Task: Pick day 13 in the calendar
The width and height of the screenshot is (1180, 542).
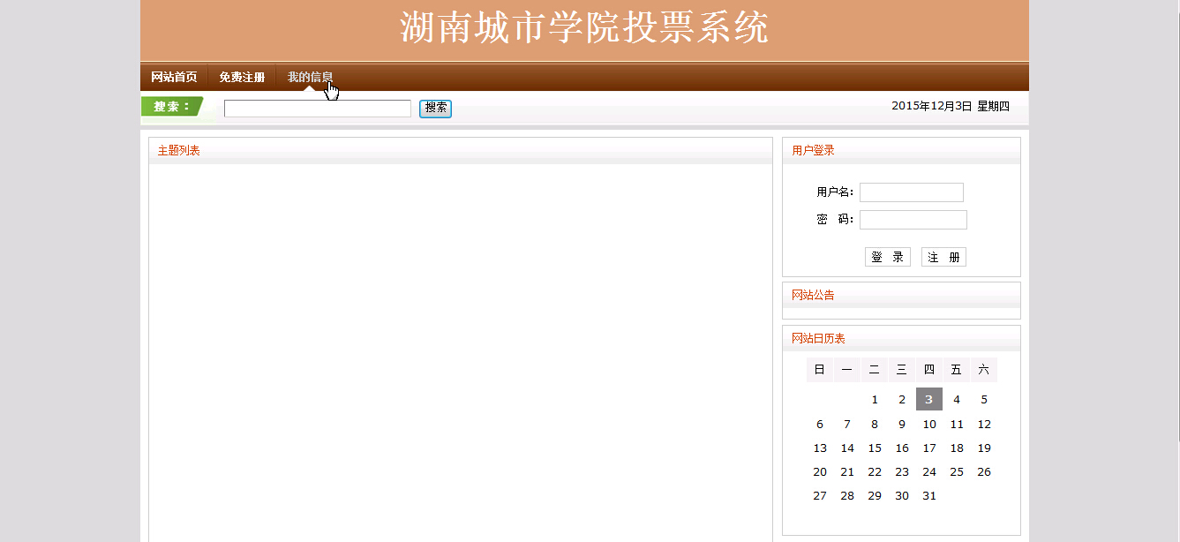Action: tap(820, 448)
